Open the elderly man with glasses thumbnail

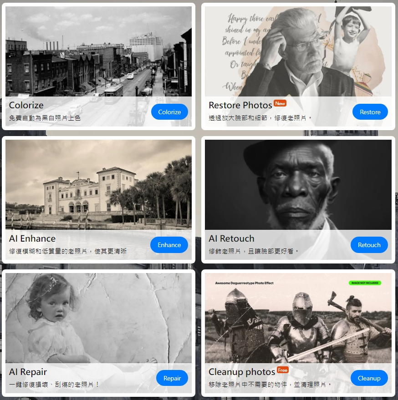coord(298,51)
